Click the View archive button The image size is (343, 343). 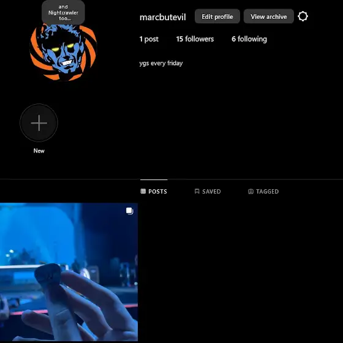coord(269,17)
